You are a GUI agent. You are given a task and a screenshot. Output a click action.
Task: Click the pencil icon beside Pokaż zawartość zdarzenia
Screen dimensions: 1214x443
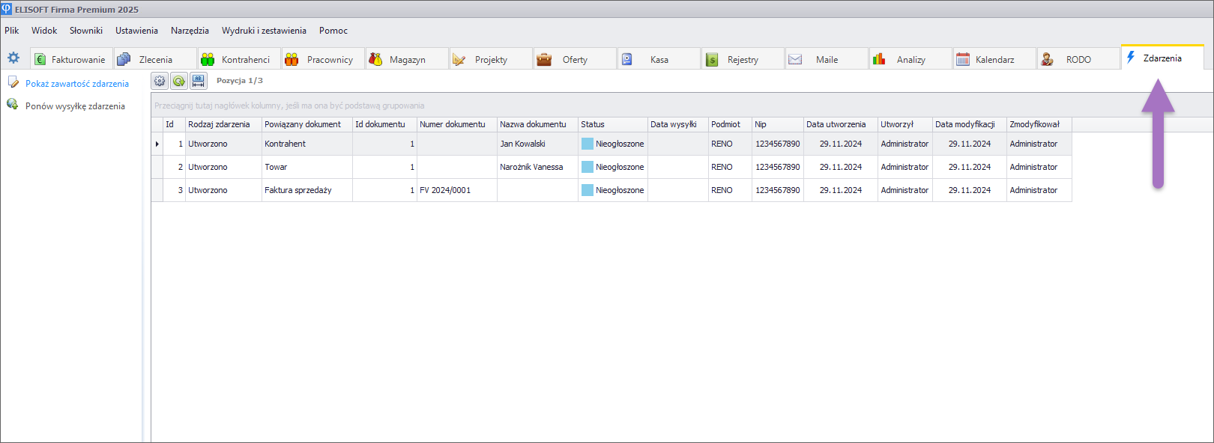pos(13,82)
